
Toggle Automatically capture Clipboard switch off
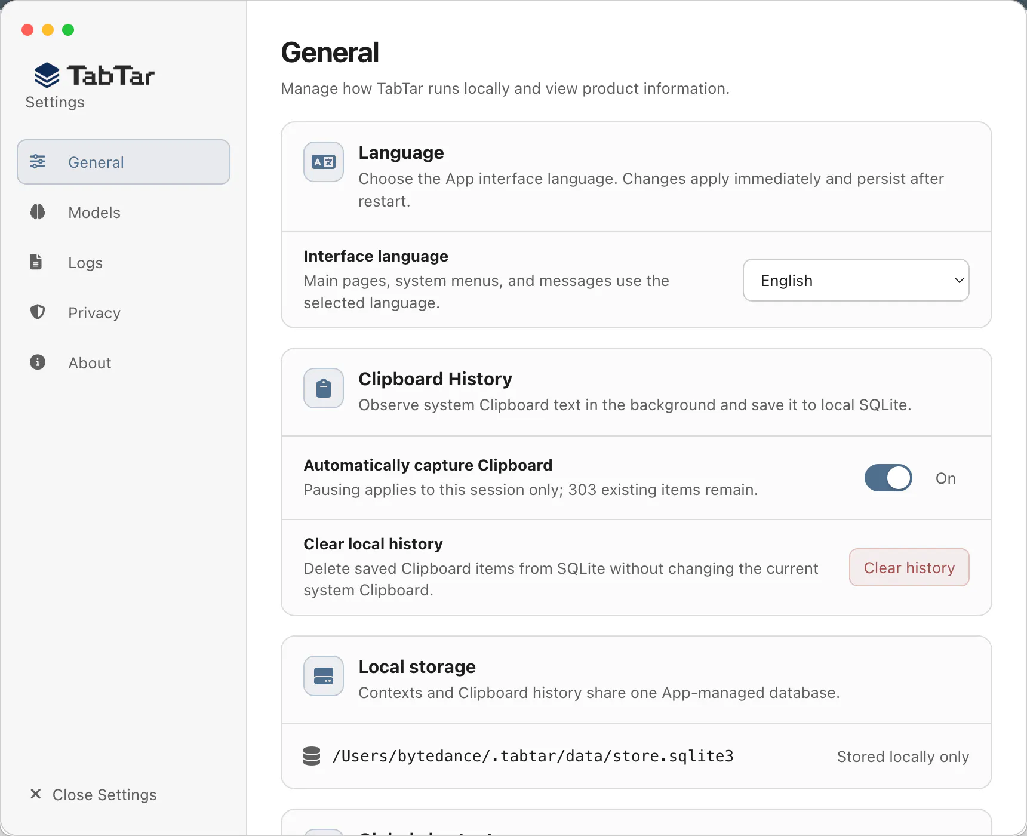coord(888,478)
